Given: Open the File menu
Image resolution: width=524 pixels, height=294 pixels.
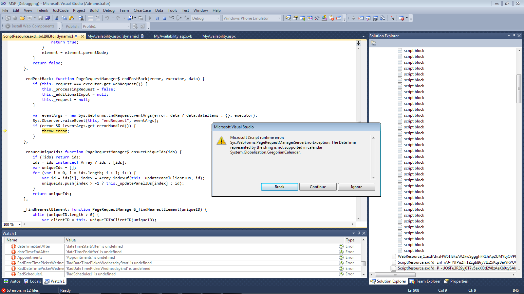Looking at the screenshot, I should pyautogui.click(x=5, y=10).
